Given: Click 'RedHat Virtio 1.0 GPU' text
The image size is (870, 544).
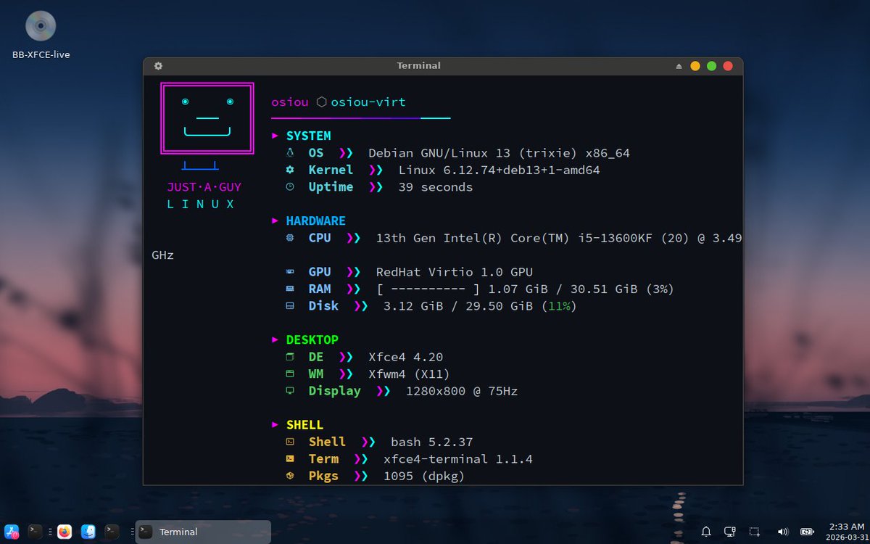Looking at the screenshot, I should [455, 272].
